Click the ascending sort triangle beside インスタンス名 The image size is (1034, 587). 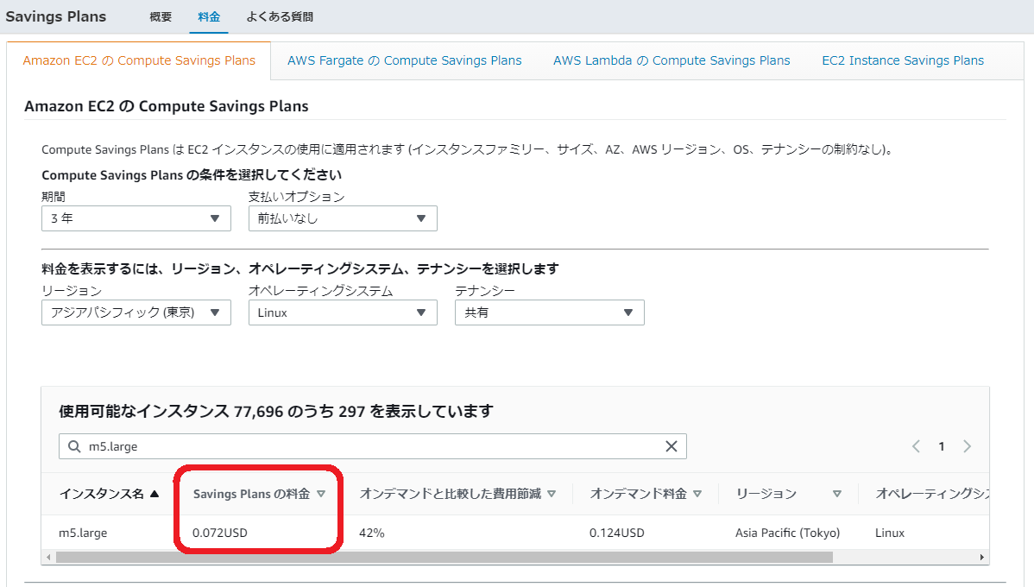[155, 494]
